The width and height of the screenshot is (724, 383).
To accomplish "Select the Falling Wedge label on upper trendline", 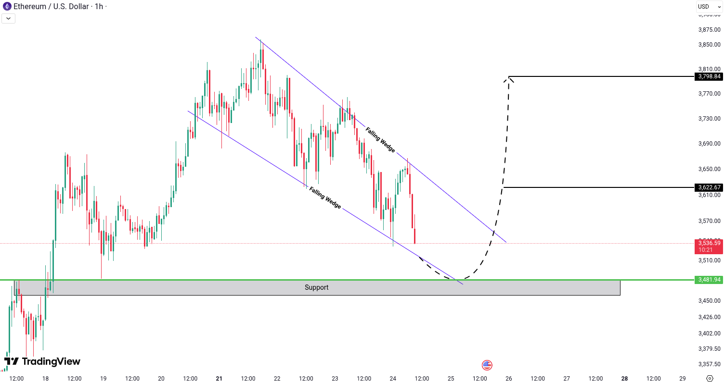I will [x=380, y=140].
